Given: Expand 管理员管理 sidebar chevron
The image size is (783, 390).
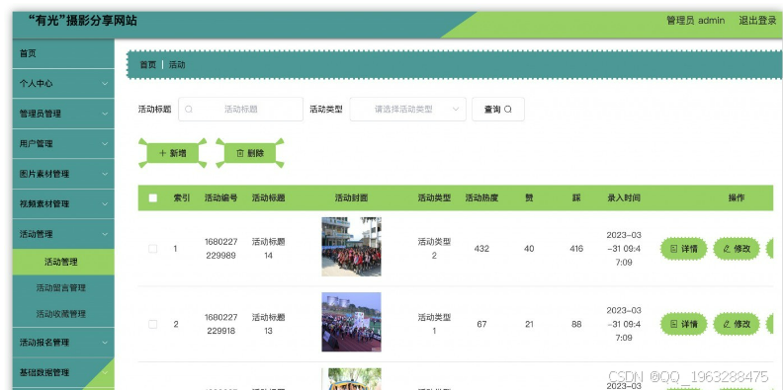Looking at the screenshot, I should tap(105, 114).
